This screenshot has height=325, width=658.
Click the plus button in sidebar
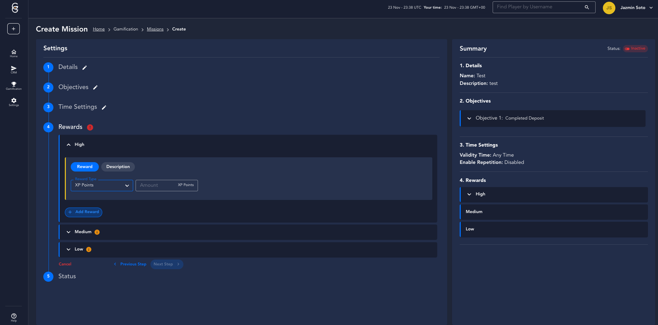tap(14, 29)
